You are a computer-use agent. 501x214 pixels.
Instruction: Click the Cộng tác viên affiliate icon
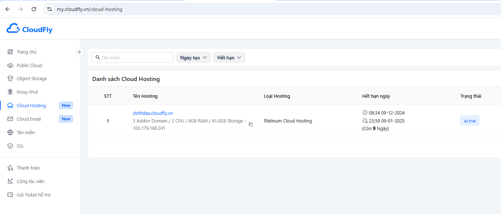tap(10, 181)
